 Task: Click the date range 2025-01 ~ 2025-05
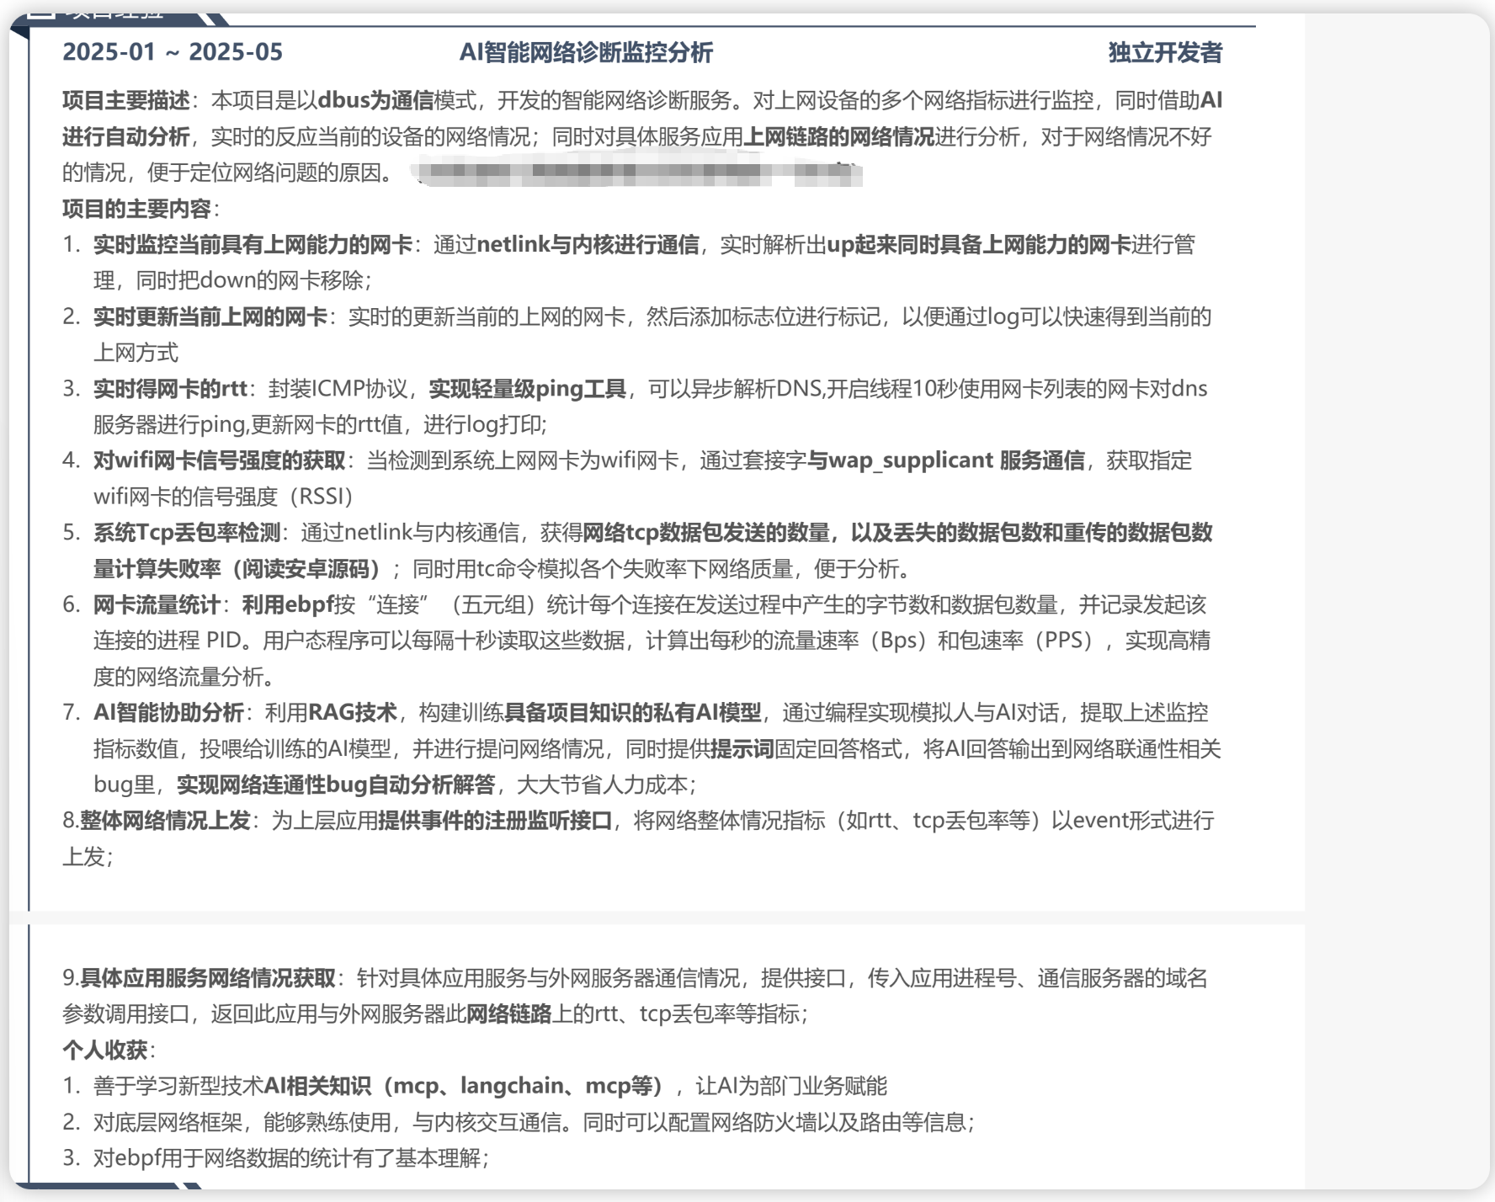pos(173,52)
